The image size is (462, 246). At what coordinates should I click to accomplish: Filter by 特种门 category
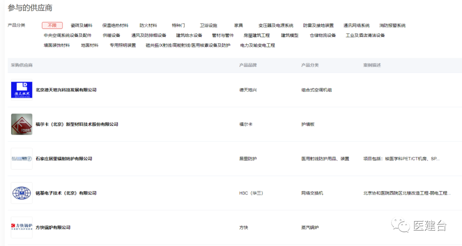178,25
